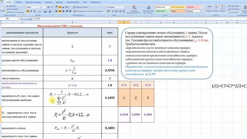Toggle middle vertical alignment

pyautogui.click(x=60, y=7)
